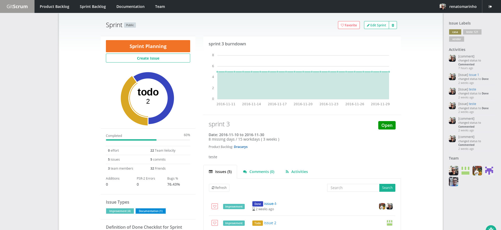Switch to the Issues (5) tab
The width and height of the screenshot is (501, 230).
(220, 172)
